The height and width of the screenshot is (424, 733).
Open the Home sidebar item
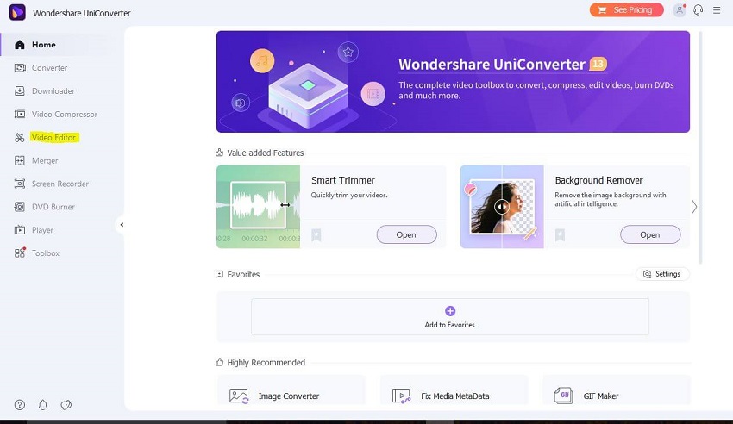pyautogui.click(x=55, y=45)
